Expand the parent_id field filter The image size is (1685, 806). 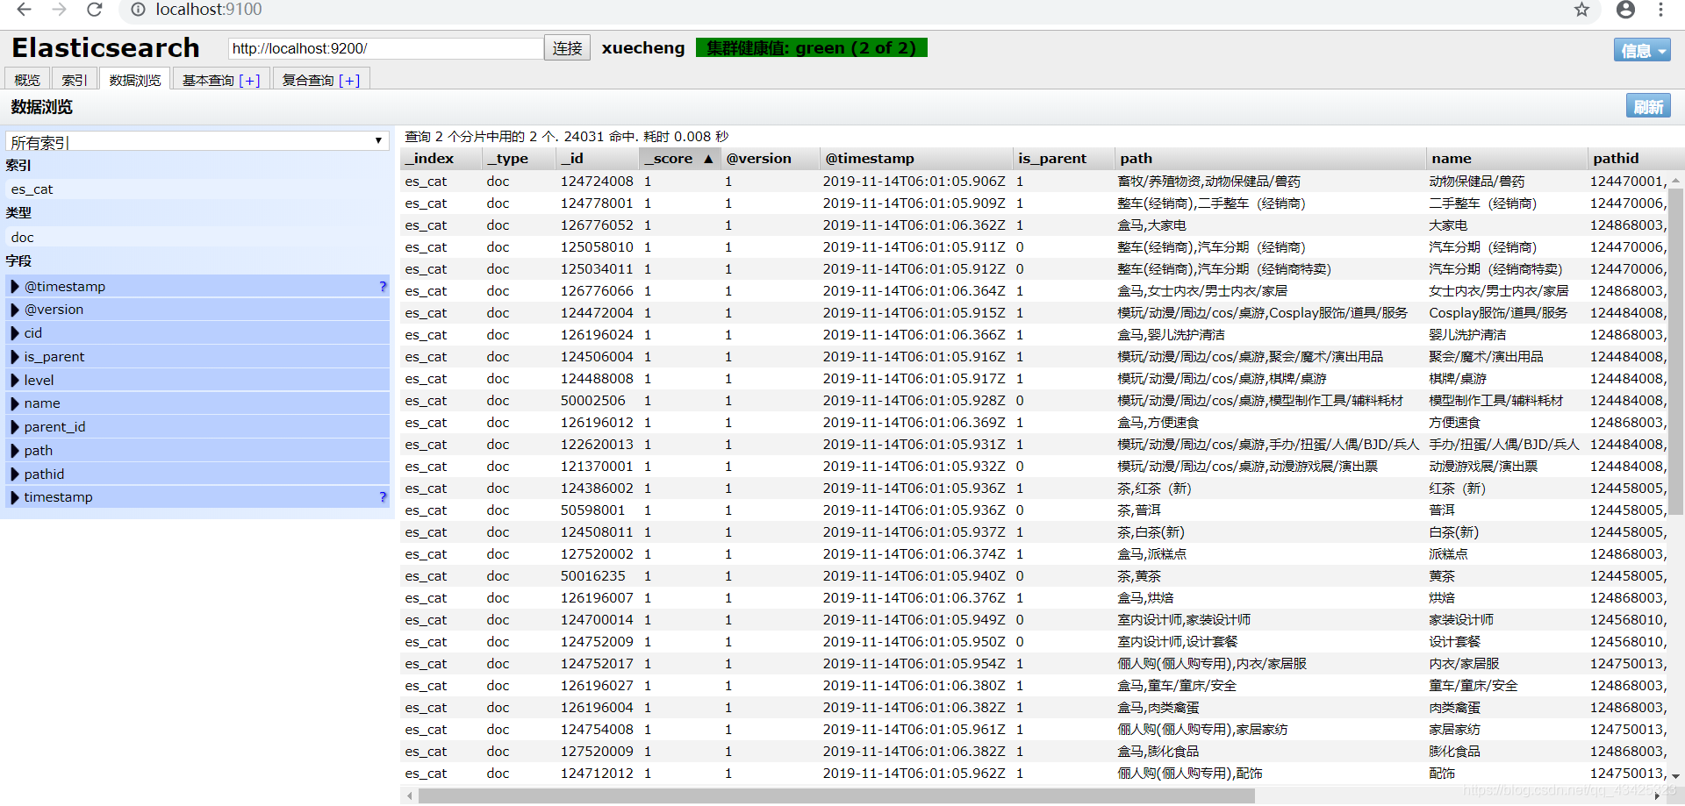[x=15, y=426]
